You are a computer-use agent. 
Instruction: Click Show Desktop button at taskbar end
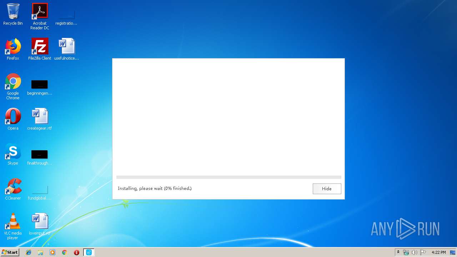[x=453, y=252]
